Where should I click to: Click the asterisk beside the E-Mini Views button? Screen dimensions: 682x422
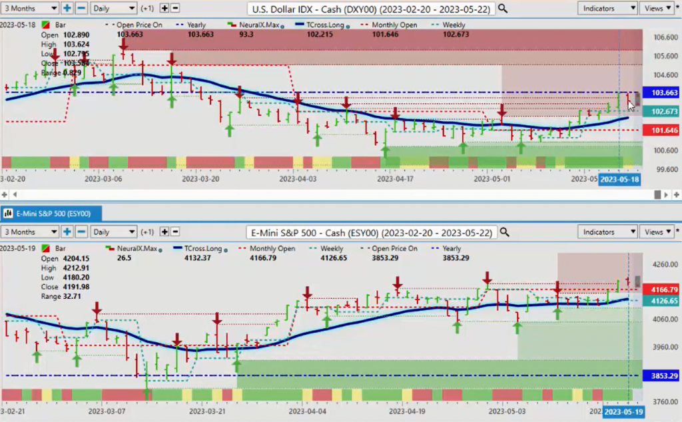(678, 231)
